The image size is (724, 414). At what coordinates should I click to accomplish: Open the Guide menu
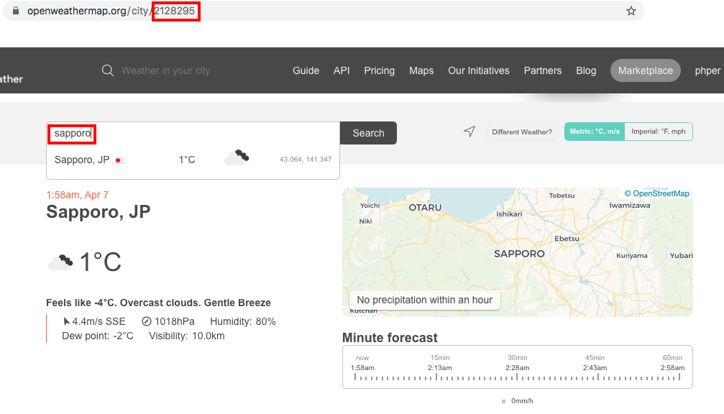pyautogui.click(x=306, y=70)
